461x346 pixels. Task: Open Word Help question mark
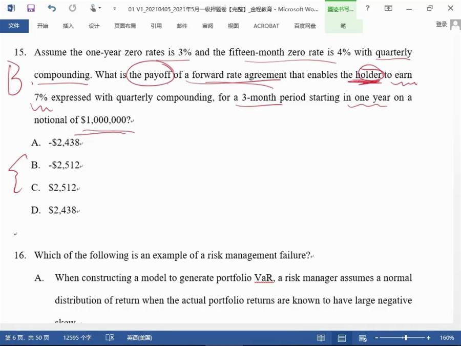(367, 8)
